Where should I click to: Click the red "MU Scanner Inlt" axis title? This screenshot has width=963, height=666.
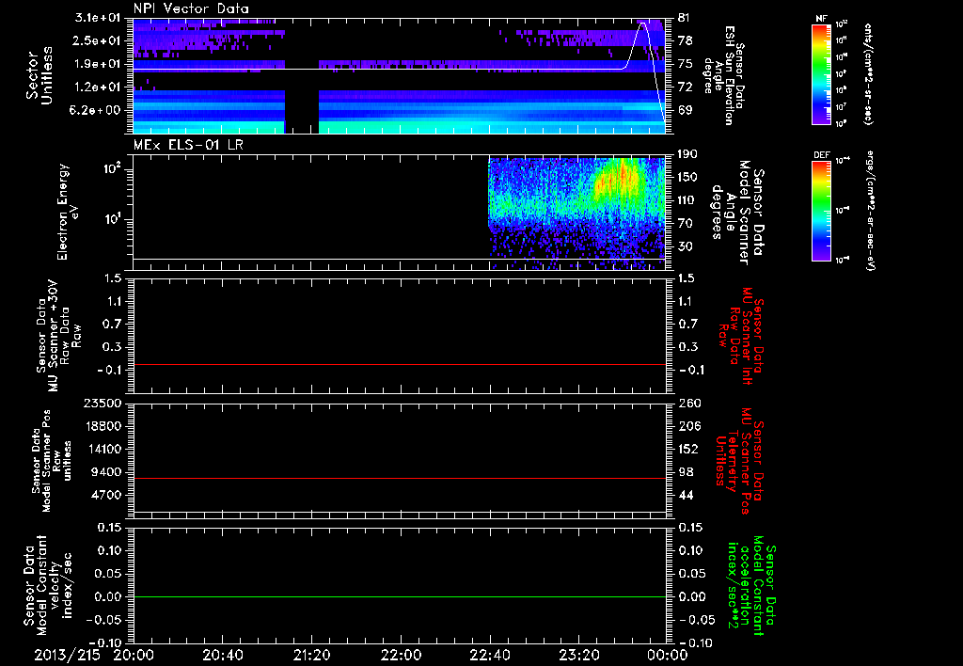(x=741, y=336)
